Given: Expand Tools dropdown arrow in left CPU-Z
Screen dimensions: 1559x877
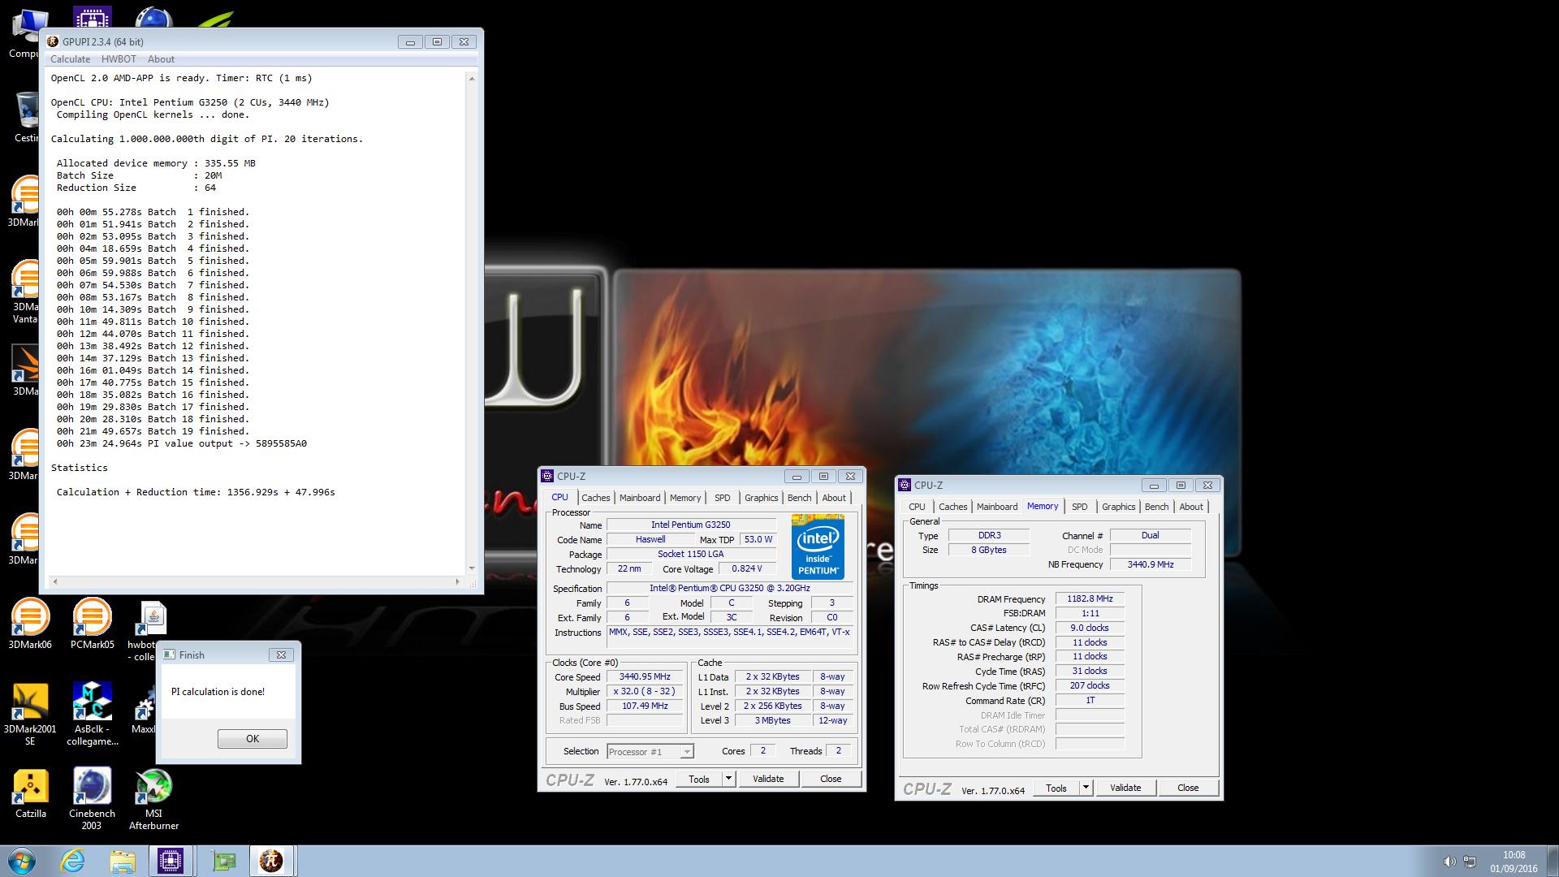Looking at the screenshot, I should [728, 779].
